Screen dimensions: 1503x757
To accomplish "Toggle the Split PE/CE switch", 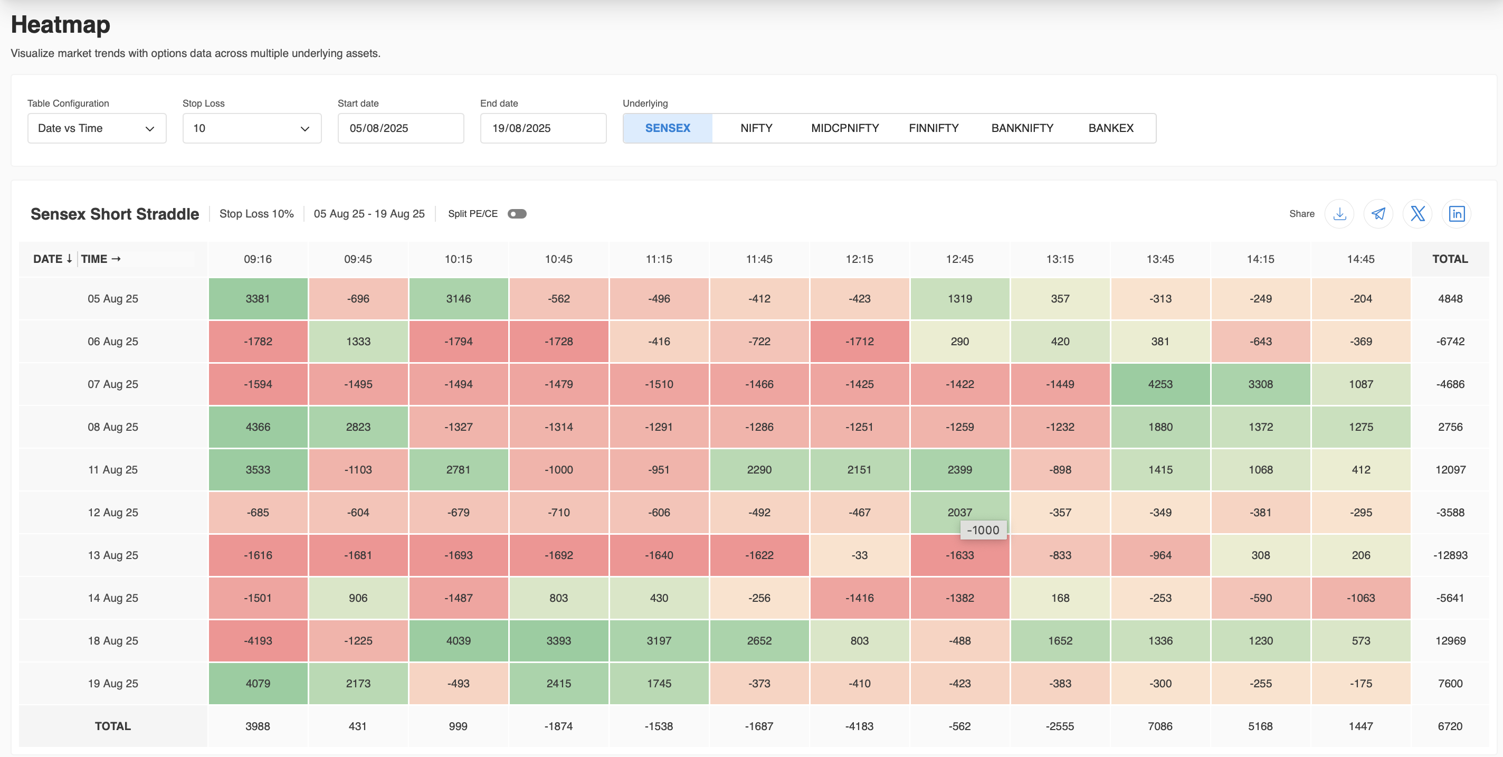I will pyautogui.click(x=516, y=214).
